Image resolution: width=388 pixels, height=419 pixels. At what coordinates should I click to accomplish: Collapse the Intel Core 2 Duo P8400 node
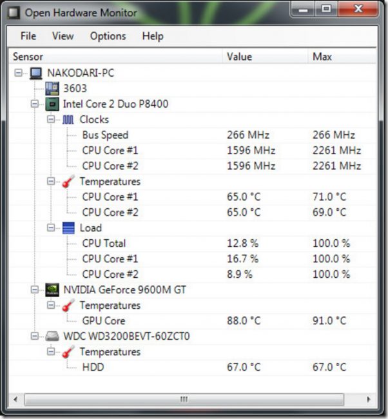(34, 104)
